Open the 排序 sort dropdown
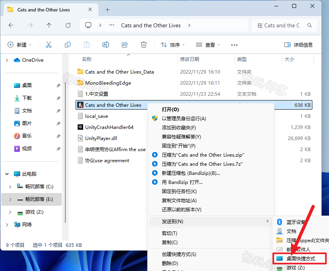This screenshot has height=271, width=329. tap(173, 45)
